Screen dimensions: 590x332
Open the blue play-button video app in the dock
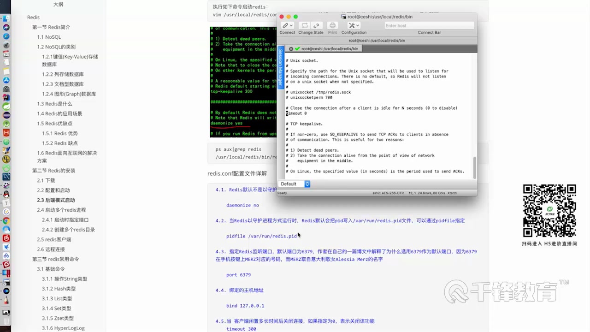6,290
